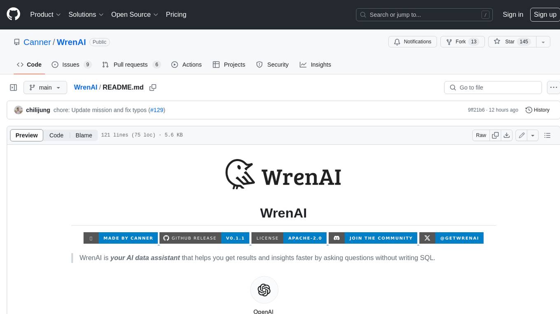
Task: Click the chilijung avatar
Action: [18, 110]
